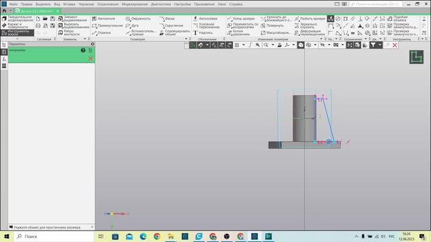Open the Файл menu
This screenshot has width=431, height=242.
click(13, 4)
